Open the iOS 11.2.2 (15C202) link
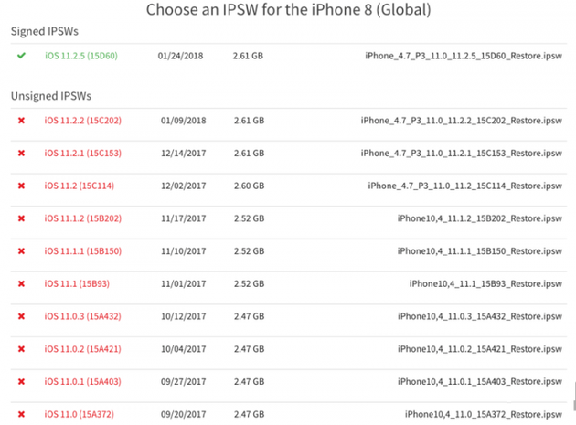The height and width of the screenshot is (425, 576). (x=82, y=121)
